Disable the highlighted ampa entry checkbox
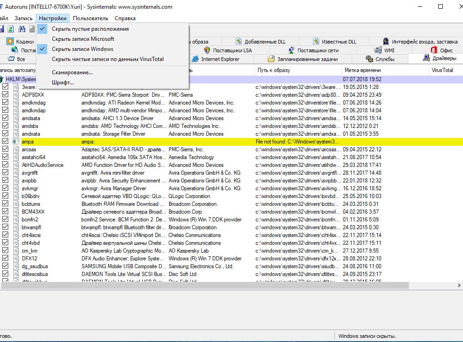 5,141
